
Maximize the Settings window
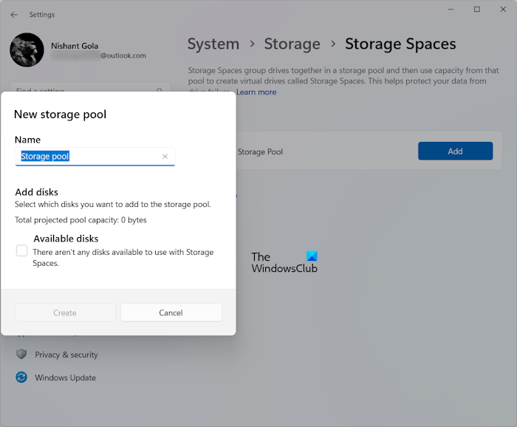477,10
